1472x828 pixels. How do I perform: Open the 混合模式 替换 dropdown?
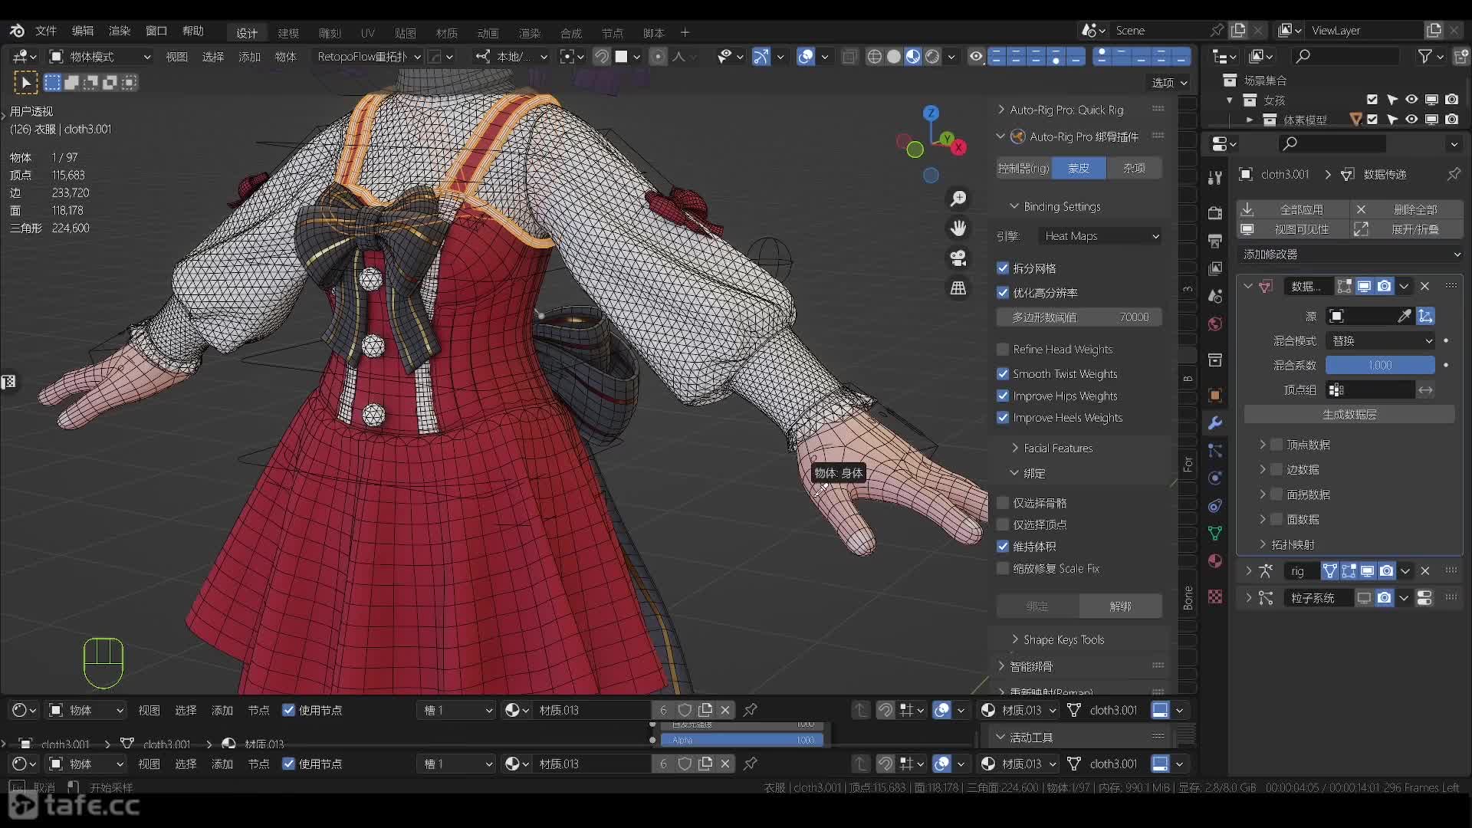point(1381,340)
